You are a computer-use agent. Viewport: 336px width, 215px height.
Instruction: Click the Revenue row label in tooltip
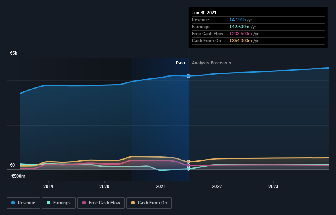[x=201, y=20]
